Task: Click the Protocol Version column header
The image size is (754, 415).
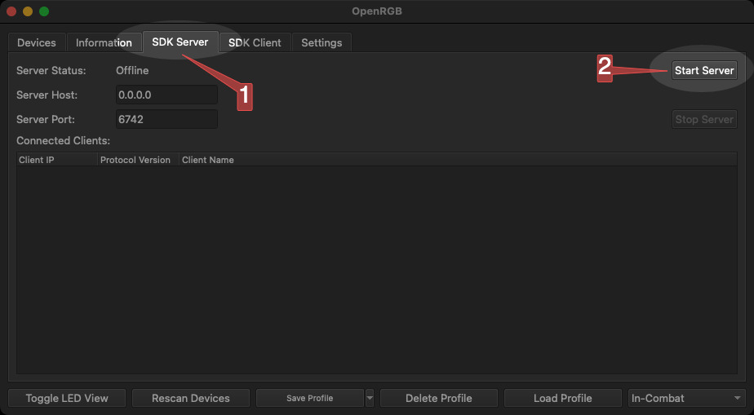Action: 139,160
